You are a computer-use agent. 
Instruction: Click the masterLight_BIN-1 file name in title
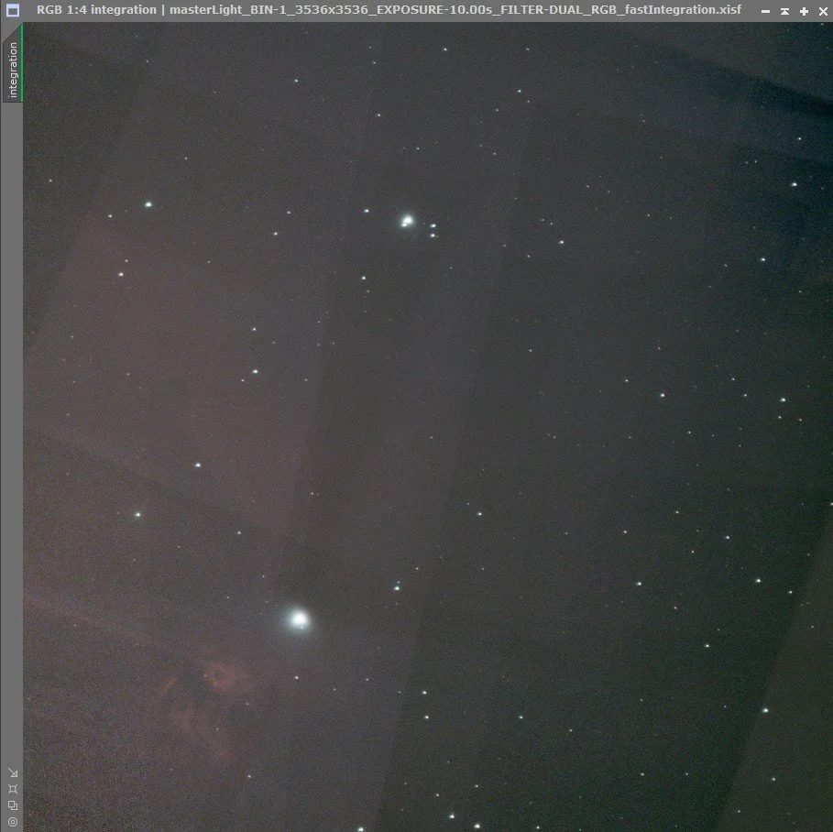(455, 9)
